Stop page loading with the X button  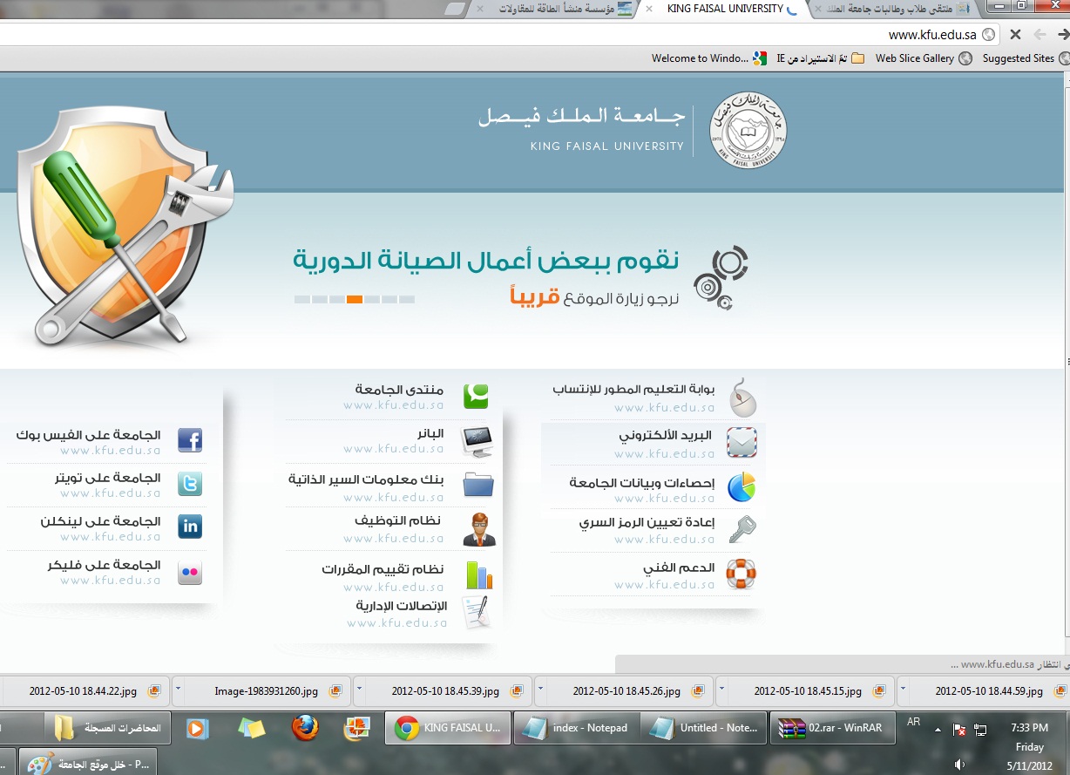click(1014, 35)
